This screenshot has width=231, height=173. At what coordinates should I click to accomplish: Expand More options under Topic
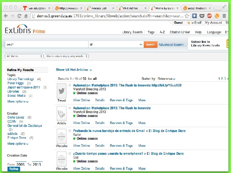point(18,102)
